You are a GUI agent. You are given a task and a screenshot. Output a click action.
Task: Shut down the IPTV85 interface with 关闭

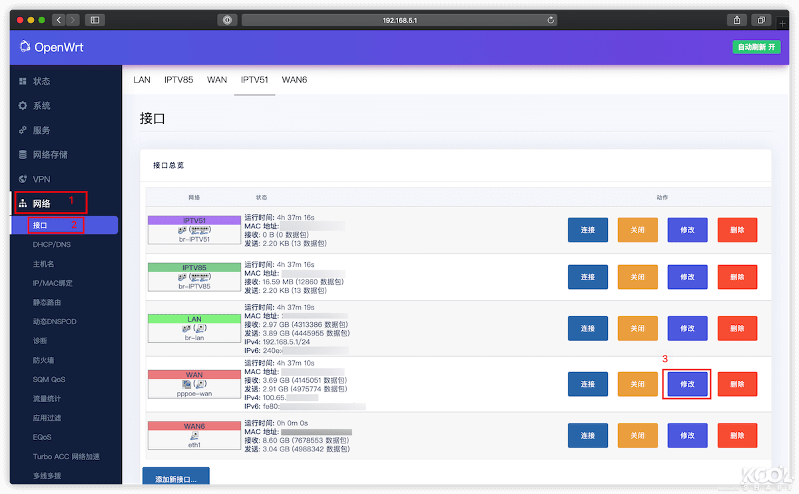point(637,277)
